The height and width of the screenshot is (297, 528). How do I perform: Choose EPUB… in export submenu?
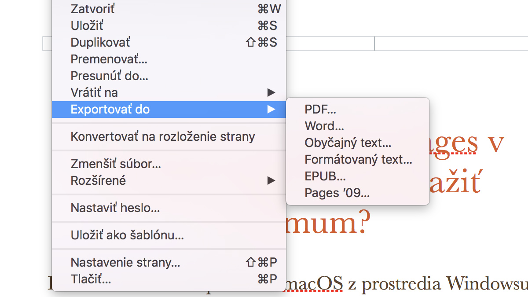pyautogui.click(x=358, y=176)
